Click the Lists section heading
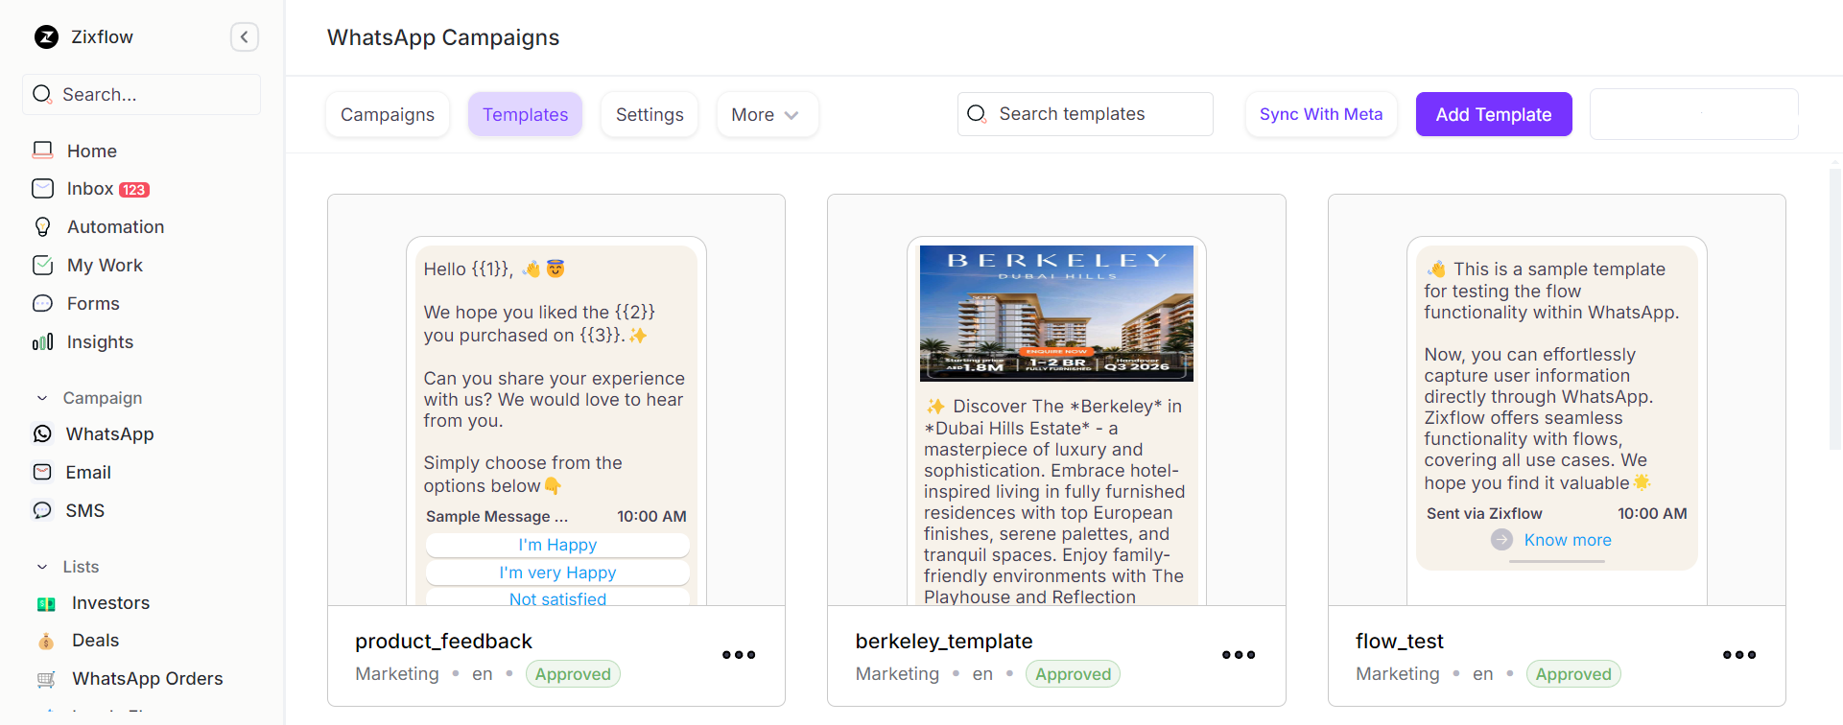This screenshot has width=1843, height=725. [81, 567]
